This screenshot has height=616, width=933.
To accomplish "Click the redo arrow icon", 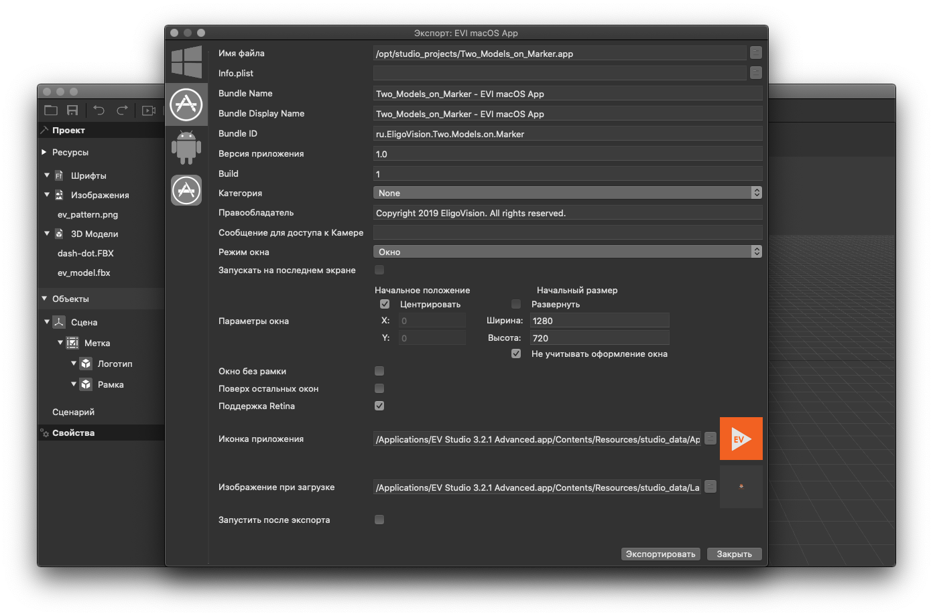I will pyautogui.click(x=123, y=110).
